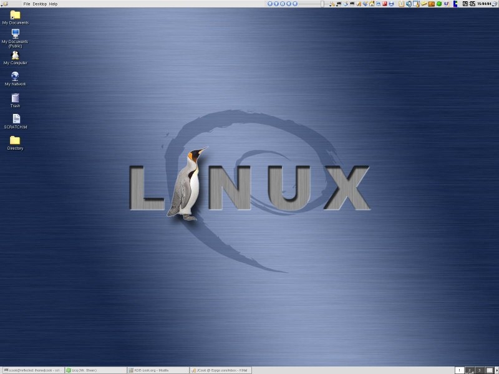499x374 pixels.
Task: Open the clipboard icon in the system tray
Action: 401,4
